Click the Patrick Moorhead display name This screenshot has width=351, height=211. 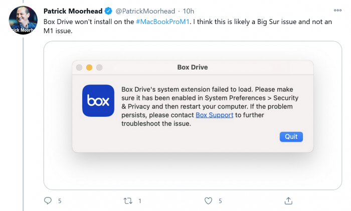click(72, 11)
